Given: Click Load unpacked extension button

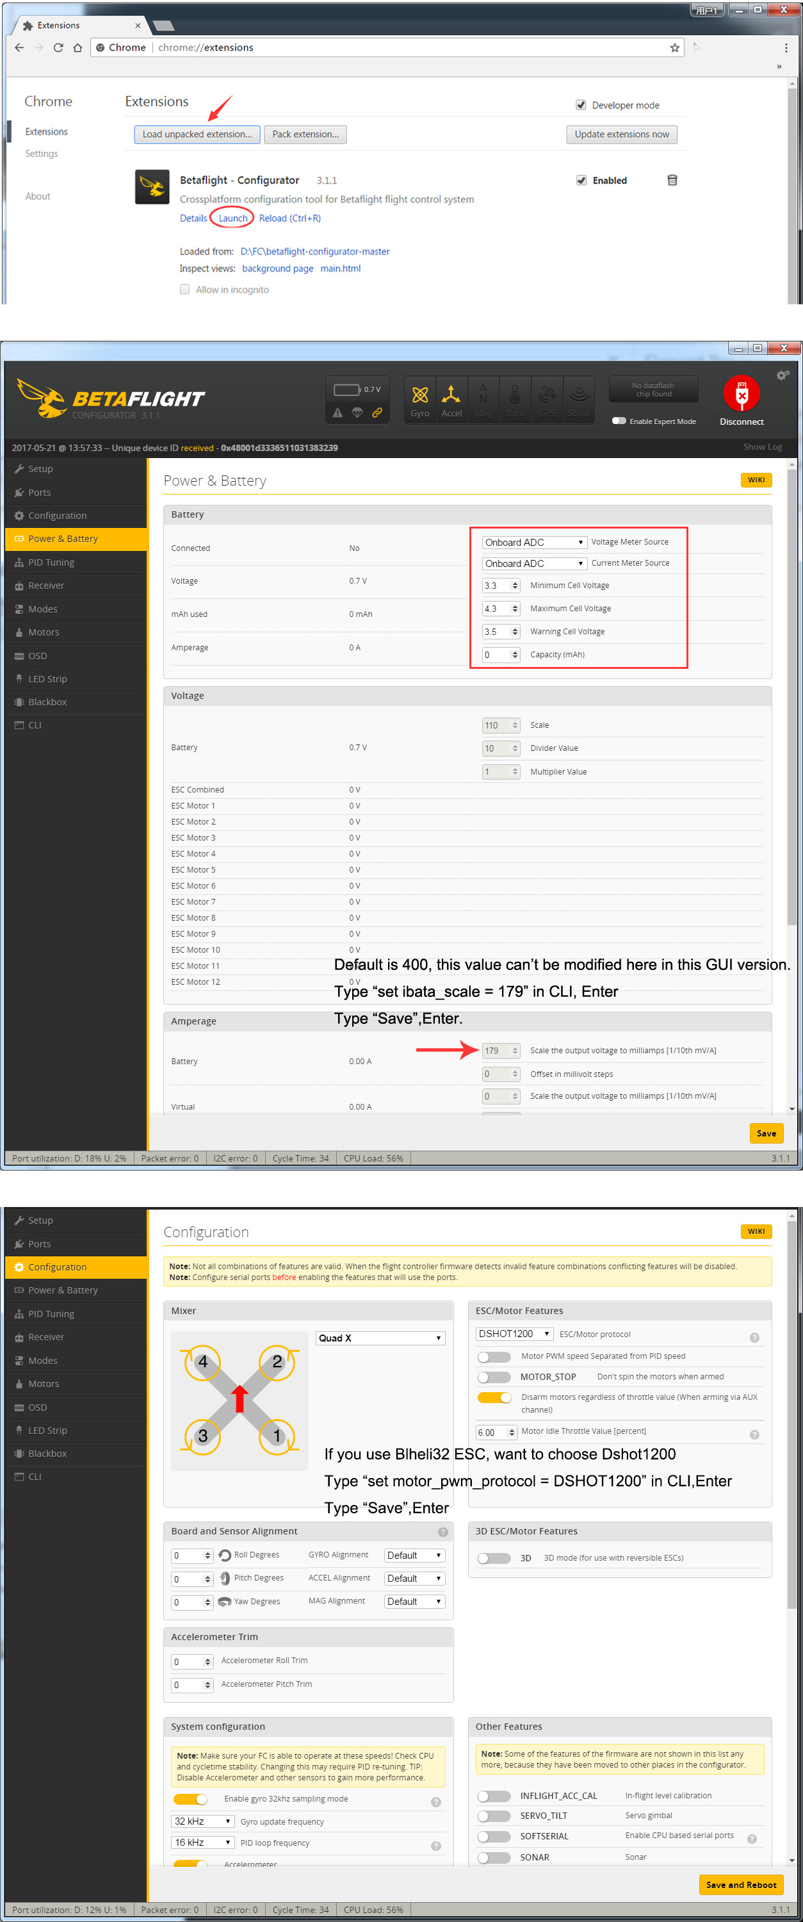Looking at the screenshot, I should (x=197, y=135).
